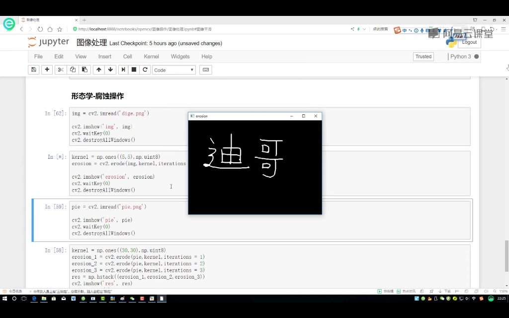Screen dimensions: 509x318
Task: Move selected cell down arrow icon
Action: tap(110, 70)
